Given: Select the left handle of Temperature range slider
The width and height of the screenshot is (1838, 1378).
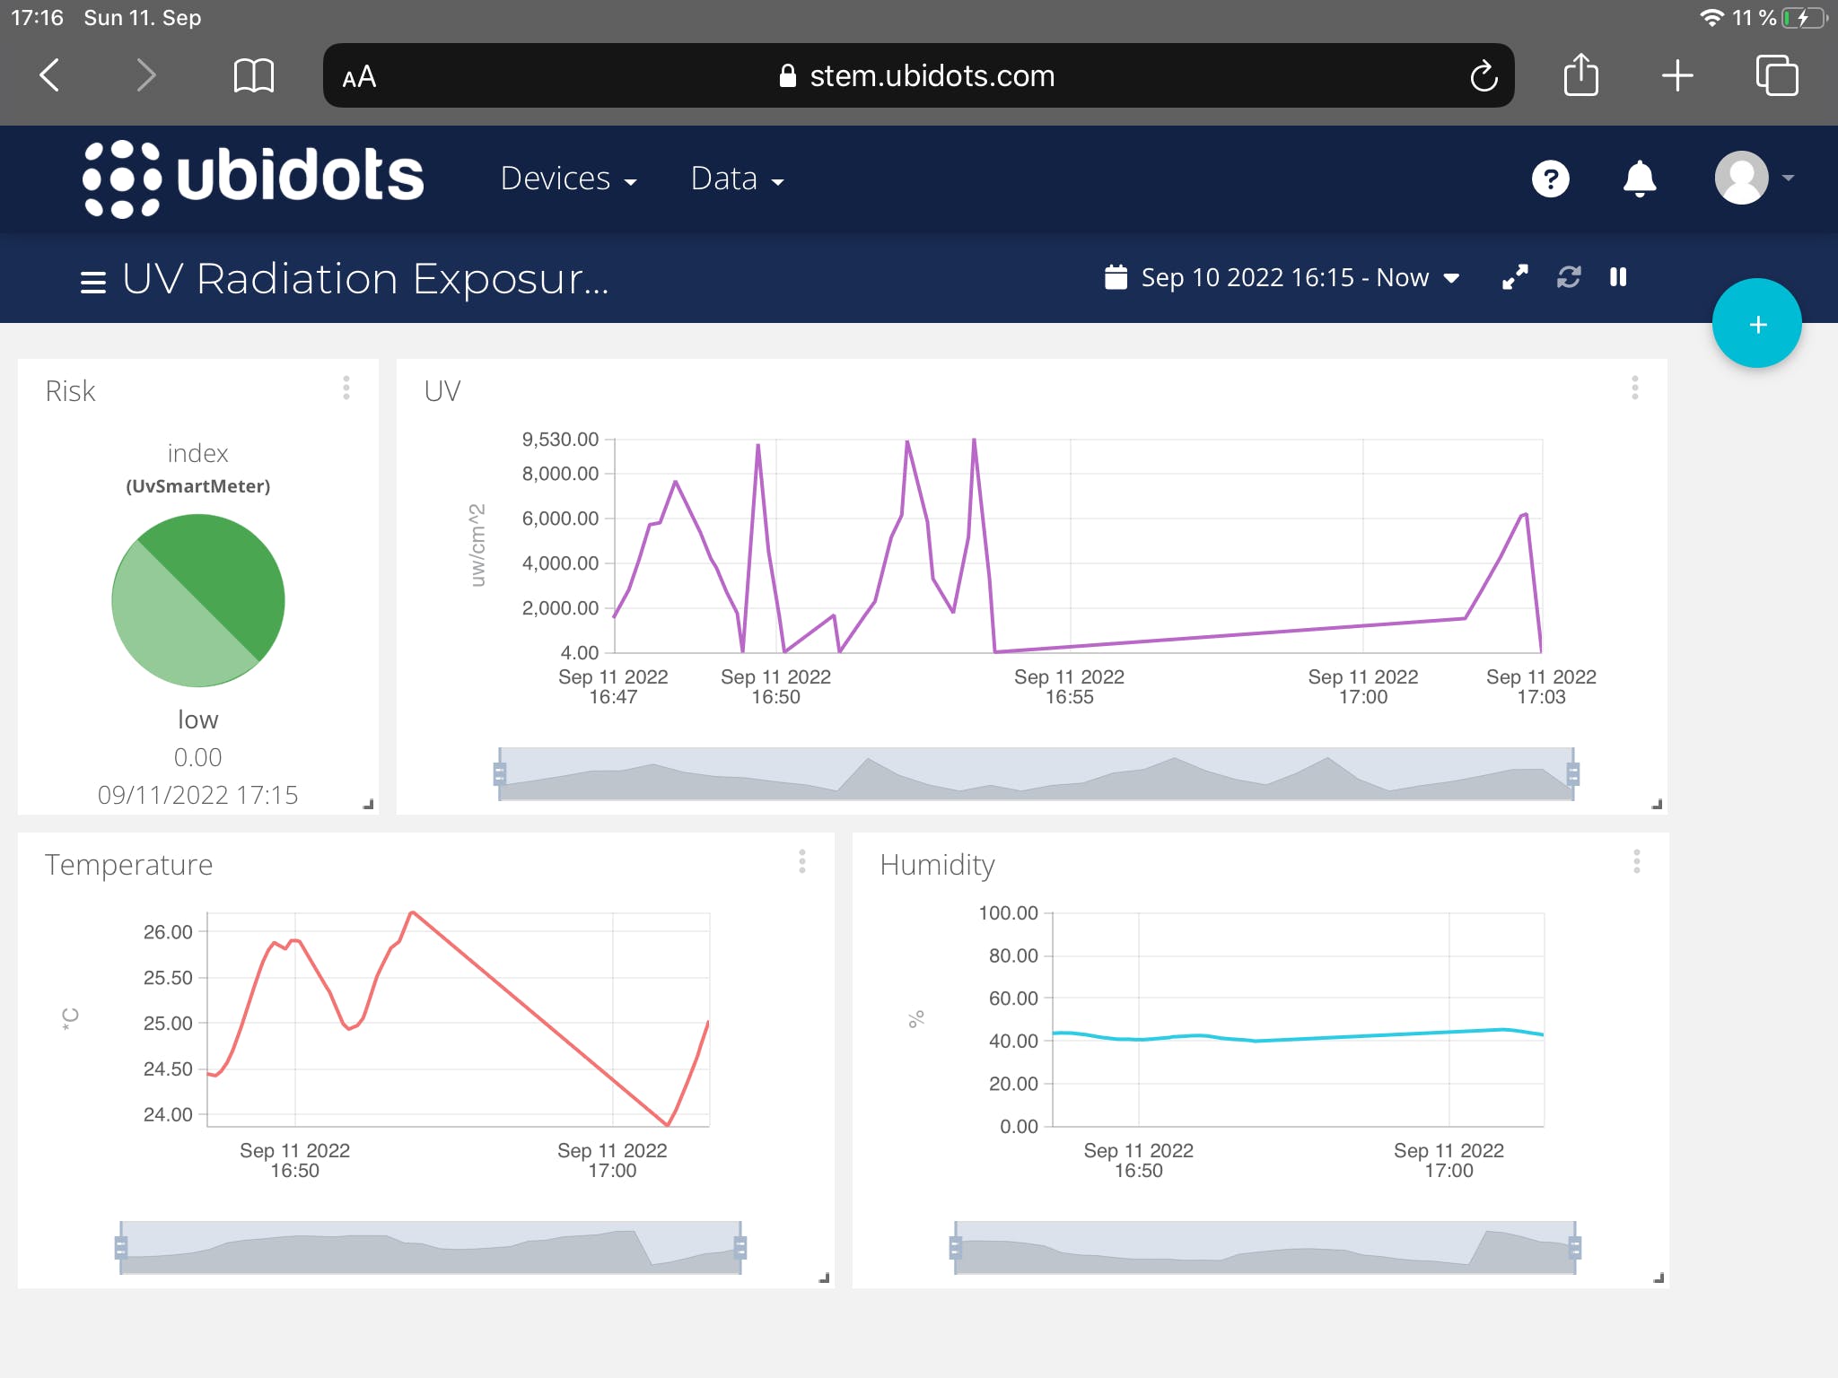Looking at the screenshot, I should (x=121, y=1247).
